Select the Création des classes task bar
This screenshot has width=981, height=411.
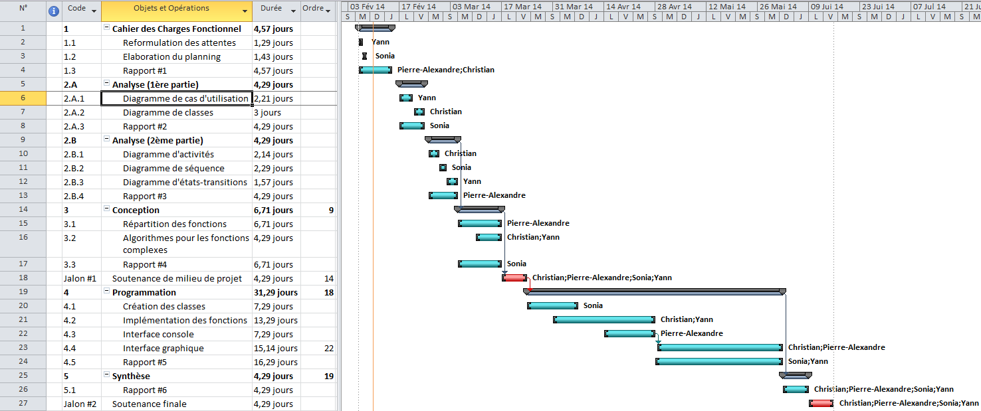click(x=552, y=305)
